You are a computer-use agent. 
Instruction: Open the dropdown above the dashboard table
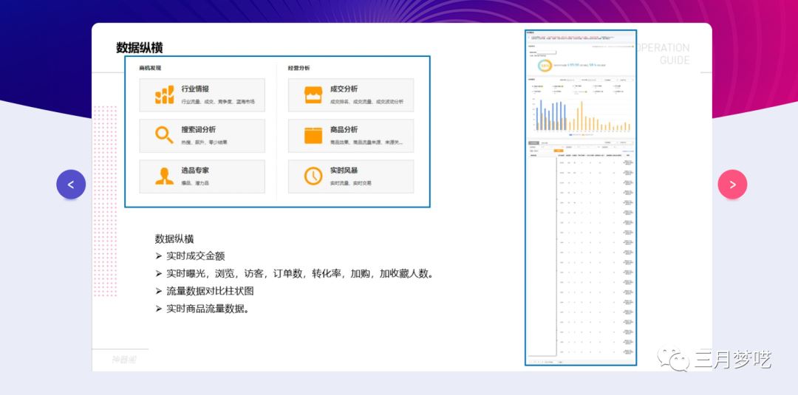[x=610, y=142]
